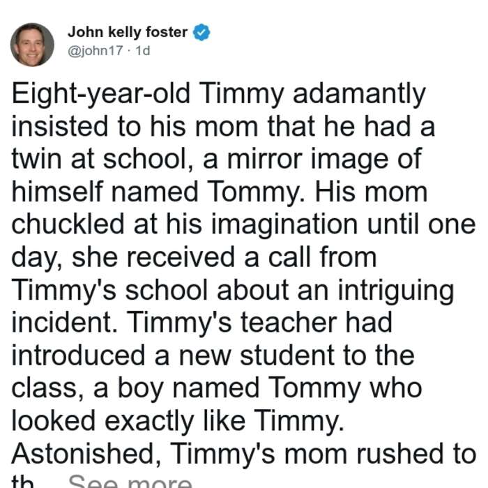This screenshot has width=488, height=488.
Task: Expand the post with See more
Action: click(130, 481)
